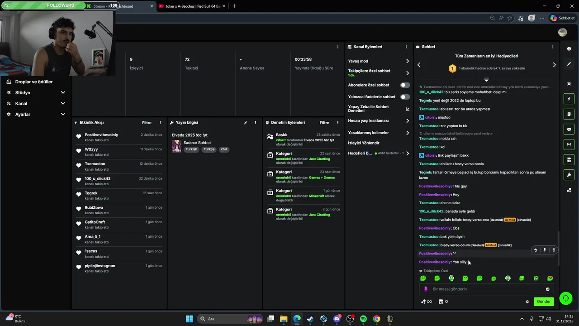This screenshot has width=579, height=326.
Task: Open the user avatar at top right
Action: [563, 32]
